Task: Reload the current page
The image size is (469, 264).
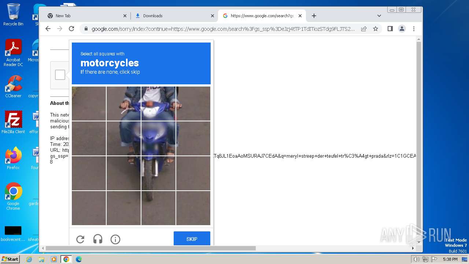Action: (71, 29)
